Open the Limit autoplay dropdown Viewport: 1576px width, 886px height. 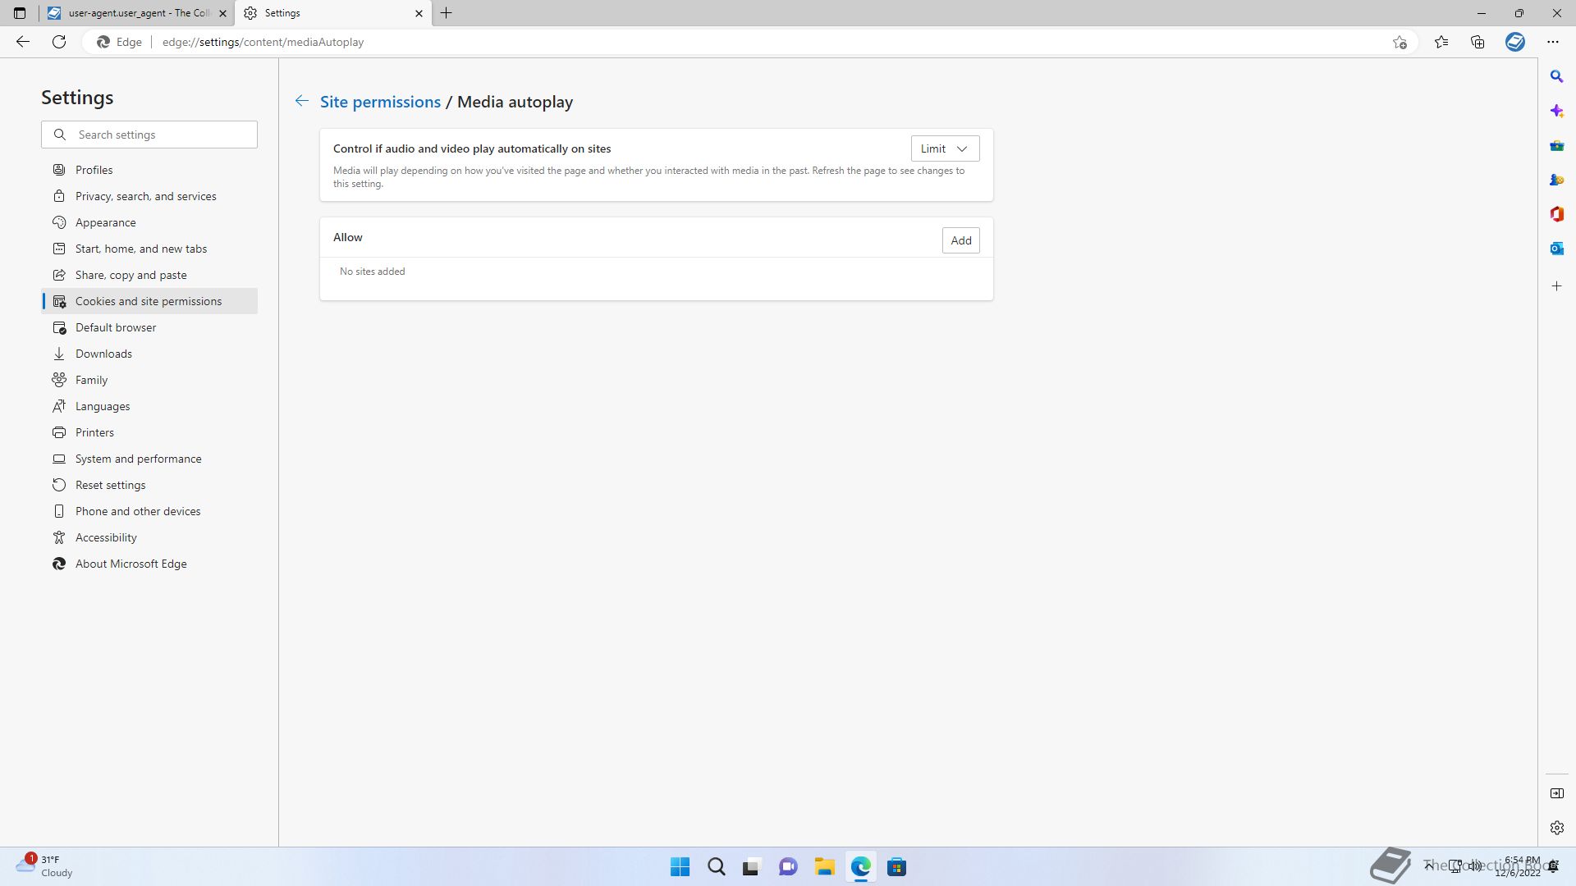[x=945, y=148]
